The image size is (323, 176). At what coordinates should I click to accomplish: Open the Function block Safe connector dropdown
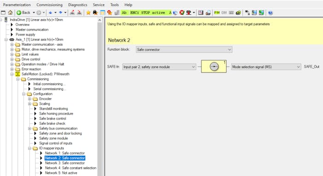coord(184,49)
